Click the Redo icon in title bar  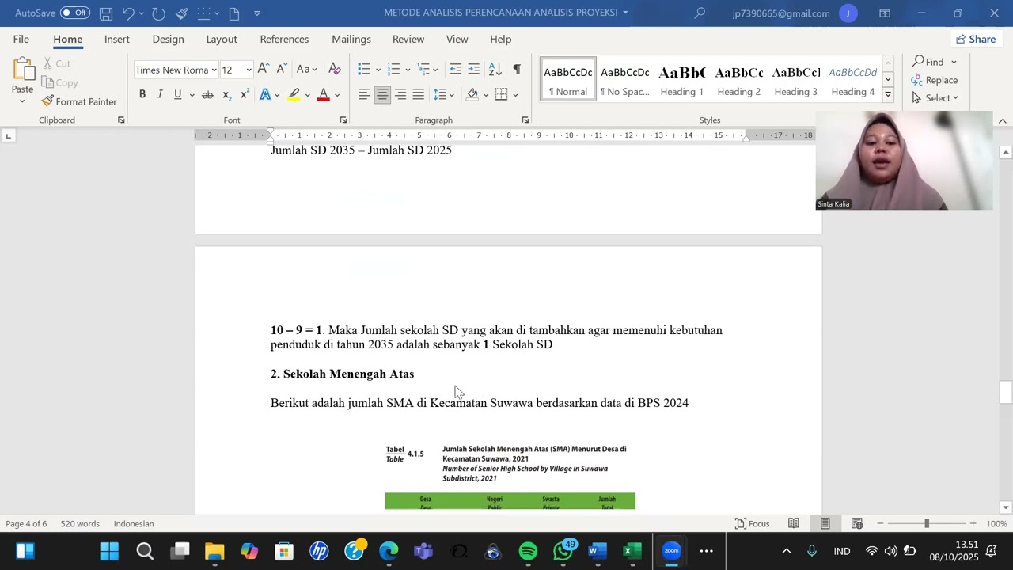point(158,13)
